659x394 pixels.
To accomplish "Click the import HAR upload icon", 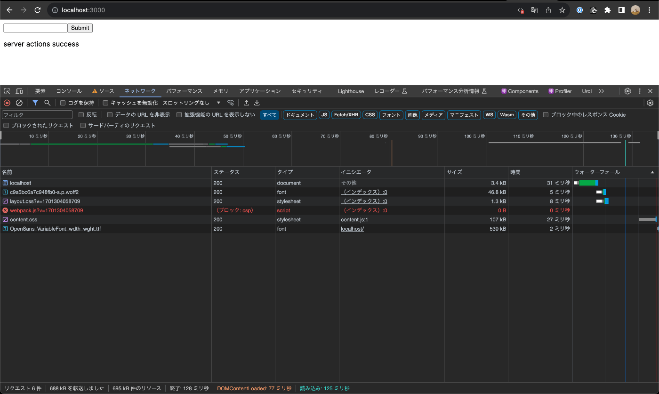I will (x=246, y=103).
